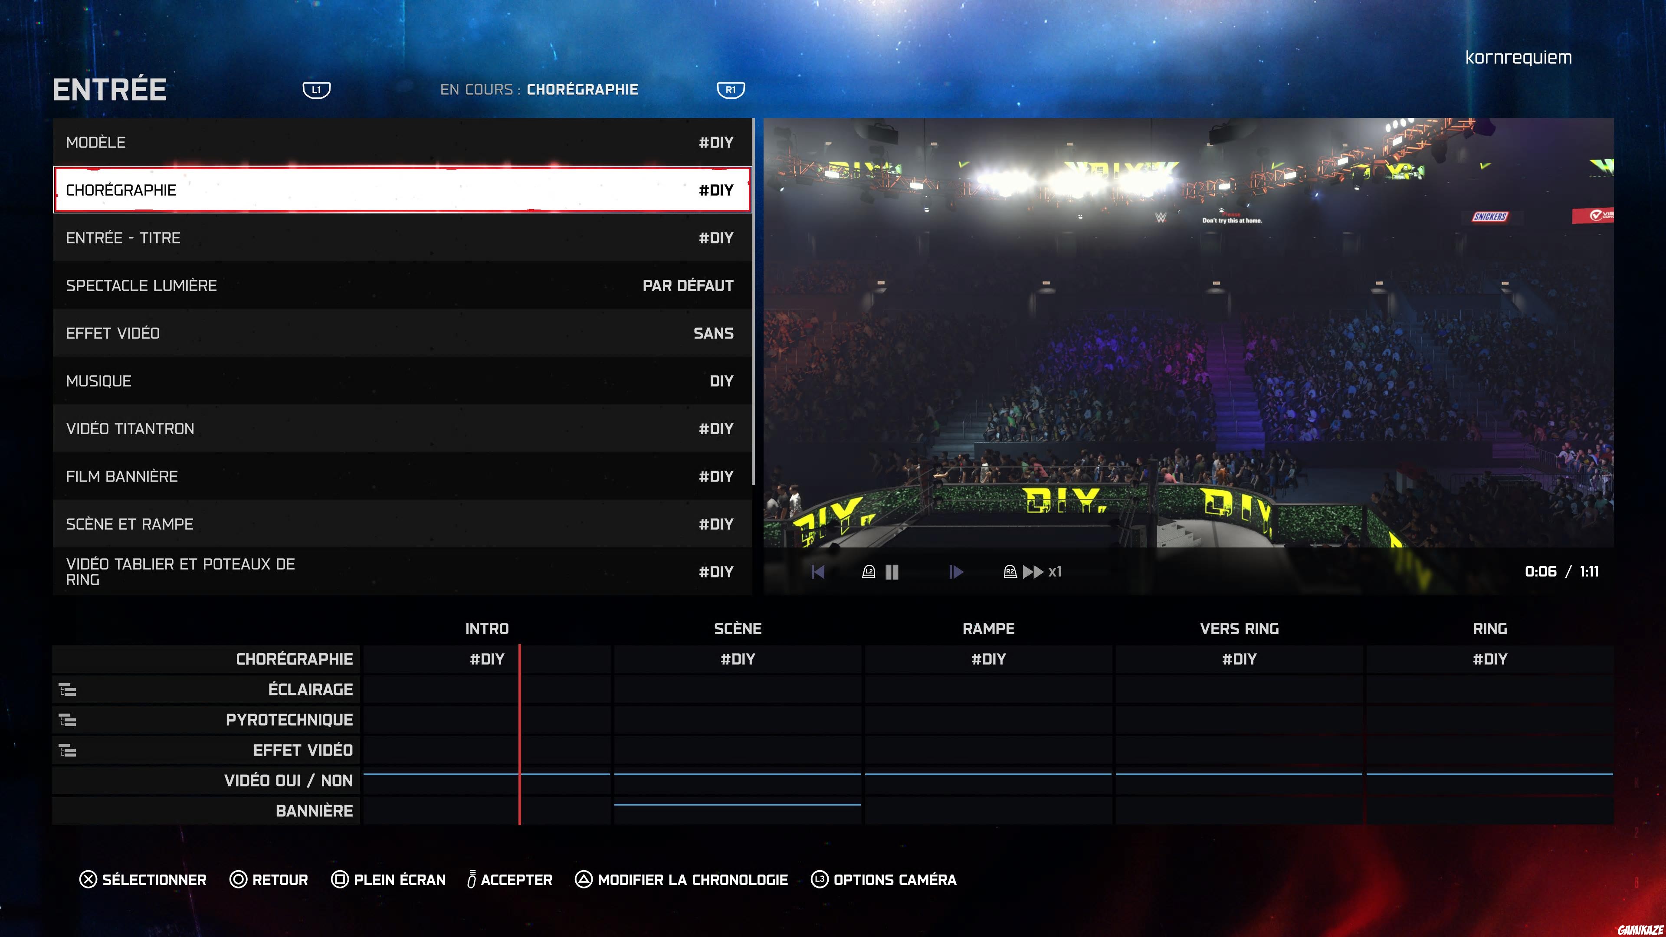Click the skip-to-start playback icon

pyautogui.click(x=817, y=572)
